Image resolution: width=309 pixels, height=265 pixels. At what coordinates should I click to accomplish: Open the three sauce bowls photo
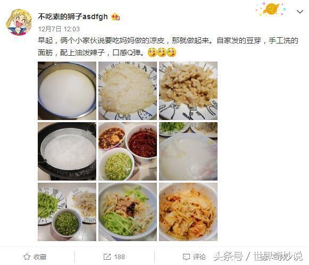(x=128, y=151)
